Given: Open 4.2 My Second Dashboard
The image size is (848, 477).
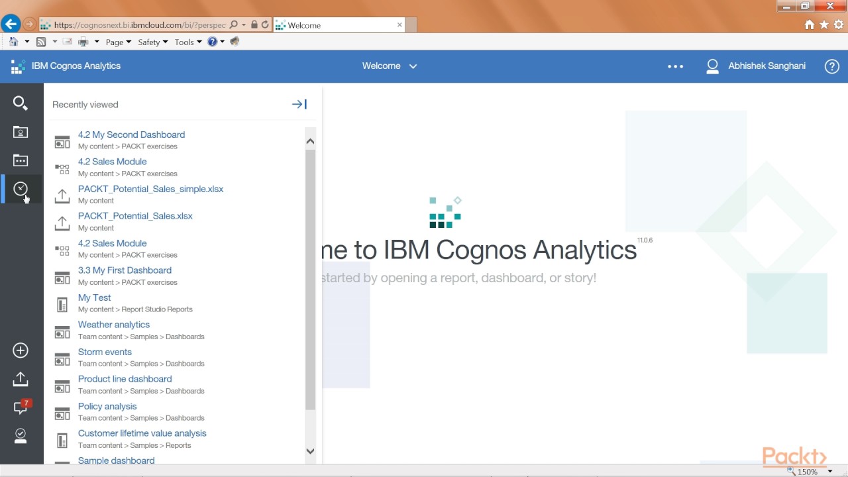Looking at the screenshot, I should (x=131, y=134).
